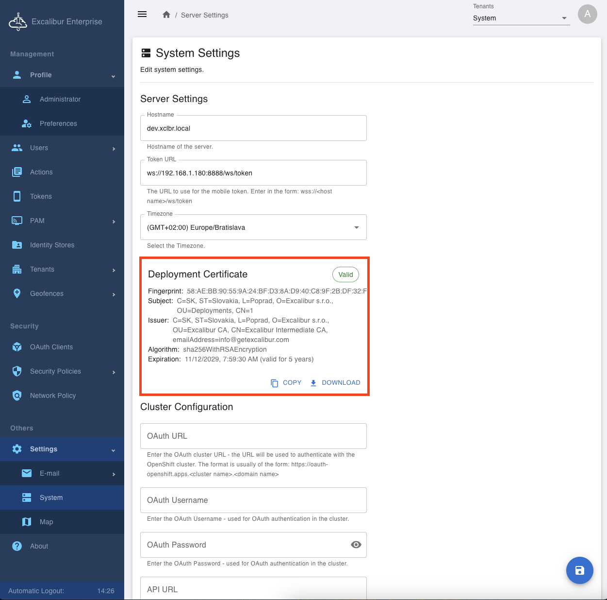Screen dimensions: 607x600
Task: Click the Identity Stores icon
Action: (17, 245)
